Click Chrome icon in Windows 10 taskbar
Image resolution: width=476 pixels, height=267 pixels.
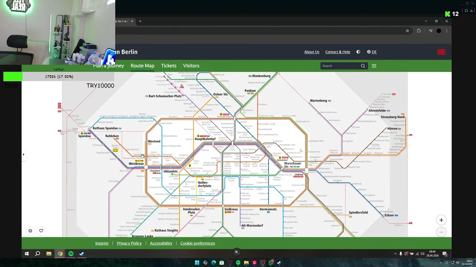pos(60,254)
